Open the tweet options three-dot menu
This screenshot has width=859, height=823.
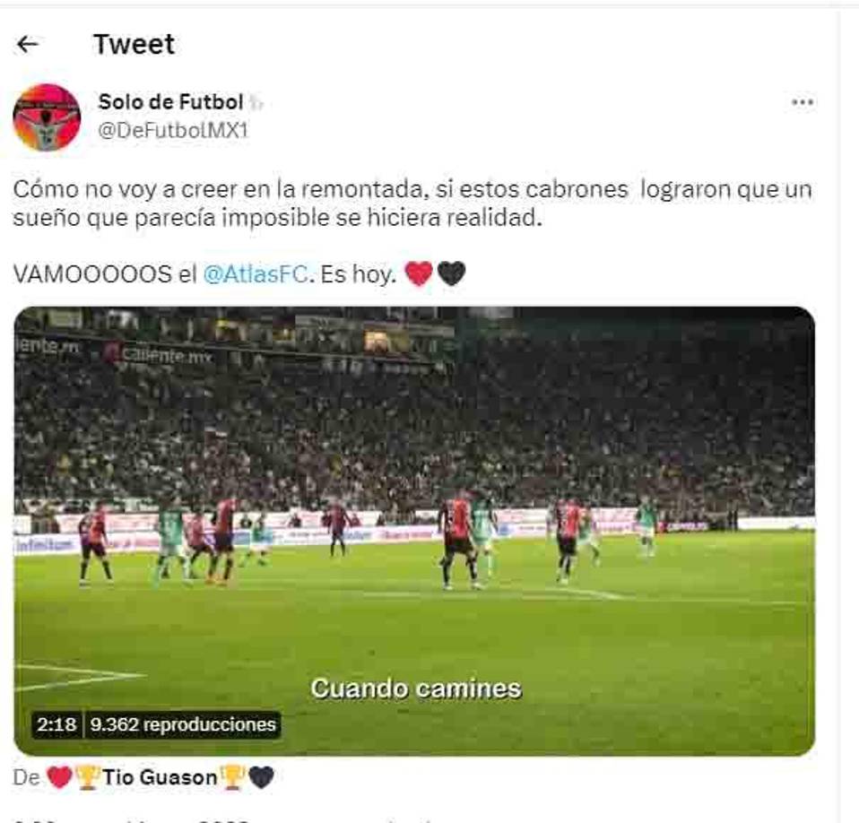tap(803, 101)
